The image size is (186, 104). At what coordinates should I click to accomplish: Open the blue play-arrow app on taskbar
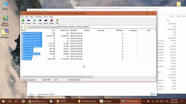pos(51,101)
